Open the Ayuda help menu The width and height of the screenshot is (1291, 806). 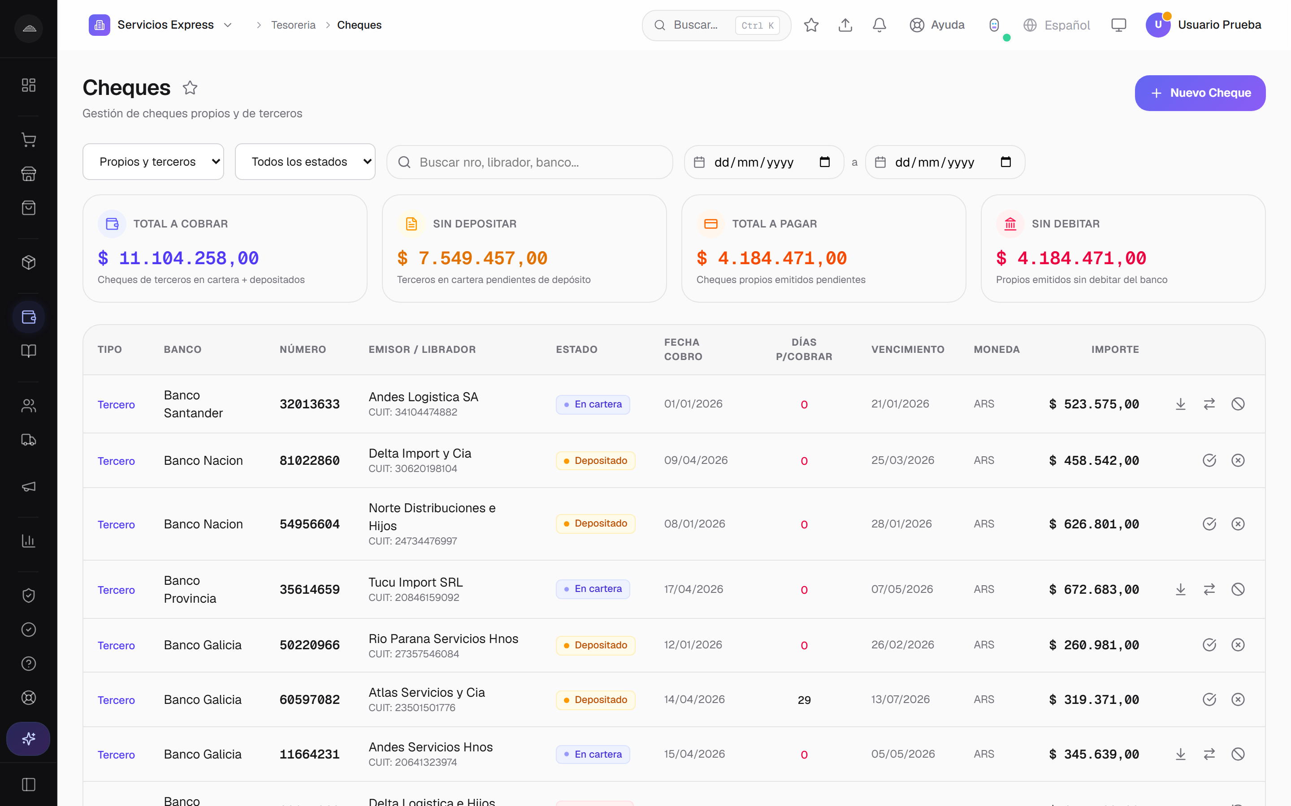(x=937, y=25)
